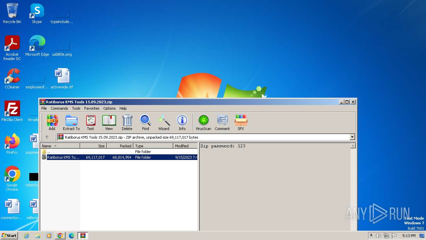Click Chrome taskbar icon
Screen dimensions: 426x240
[60, 236]
